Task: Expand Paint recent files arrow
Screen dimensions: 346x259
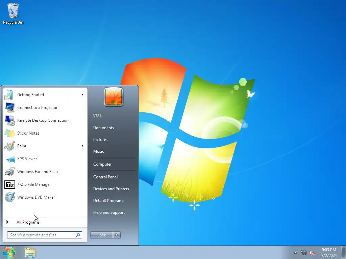Action: 82,146
